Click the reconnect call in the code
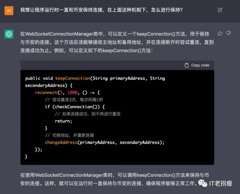 pos(46,92)
